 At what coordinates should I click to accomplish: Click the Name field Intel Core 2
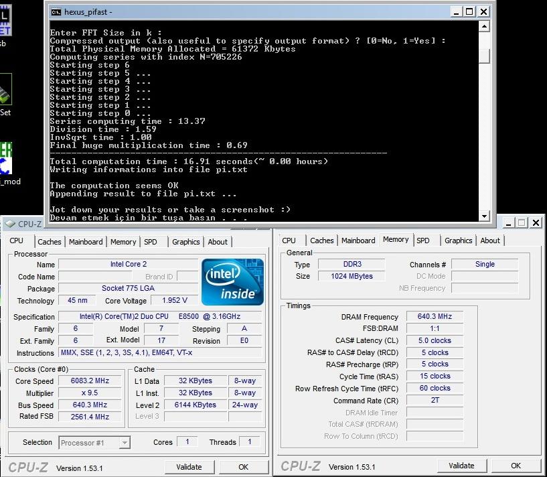pos(129,264)
